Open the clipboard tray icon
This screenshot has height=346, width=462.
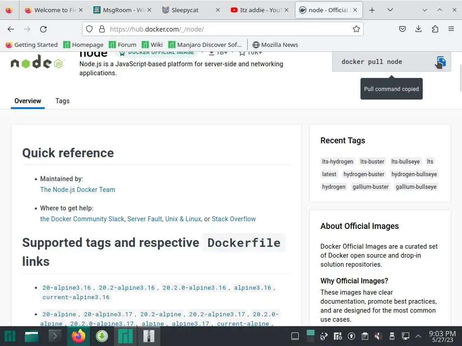[x=365, y=336]
